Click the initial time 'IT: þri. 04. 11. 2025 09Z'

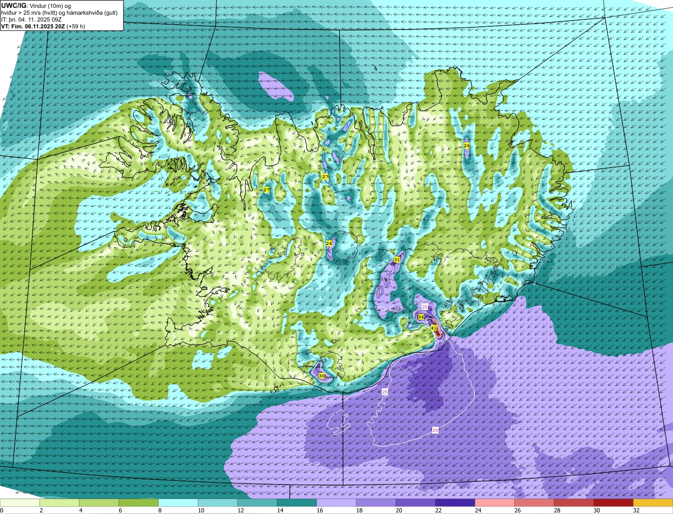[x=32, y=19]
